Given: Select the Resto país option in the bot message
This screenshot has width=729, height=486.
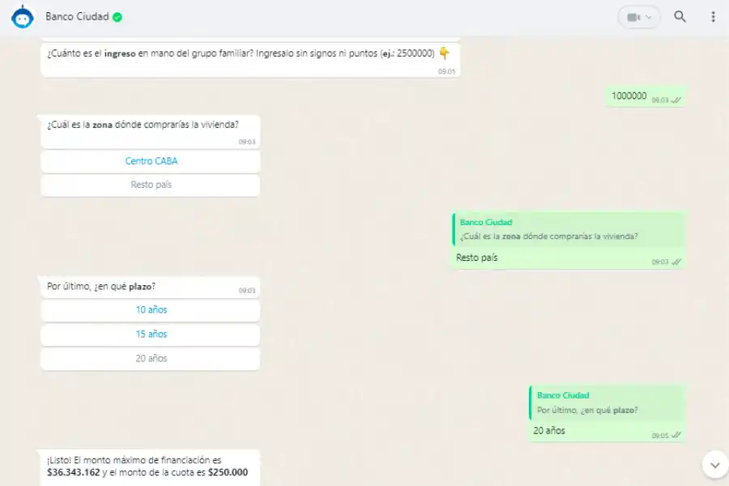Looking at the screenshot, I should [x=150, y=185].
